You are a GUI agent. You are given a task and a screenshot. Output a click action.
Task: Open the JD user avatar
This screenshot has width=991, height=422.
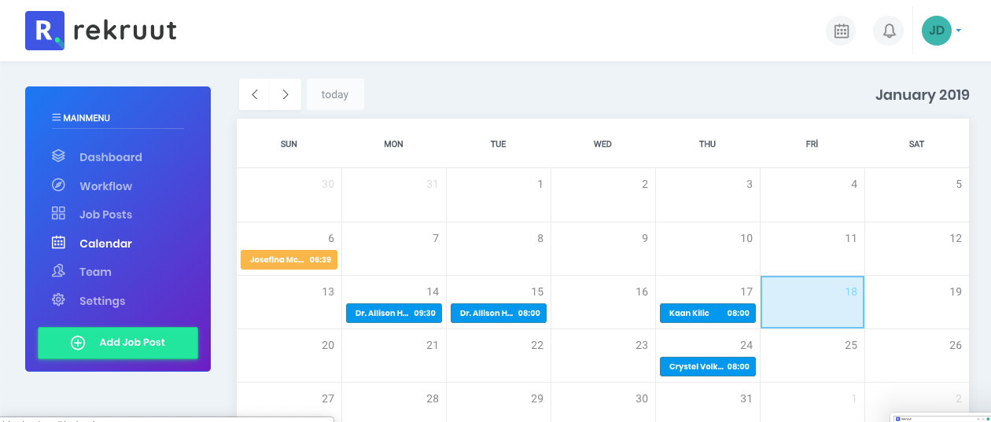pyautogui.click(x=936, y=31)
